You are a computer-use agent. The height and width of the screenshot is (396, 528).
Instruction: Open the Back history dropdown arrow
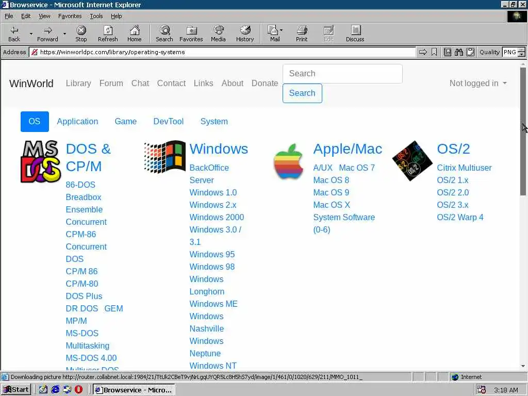click(x=31, y=34)
